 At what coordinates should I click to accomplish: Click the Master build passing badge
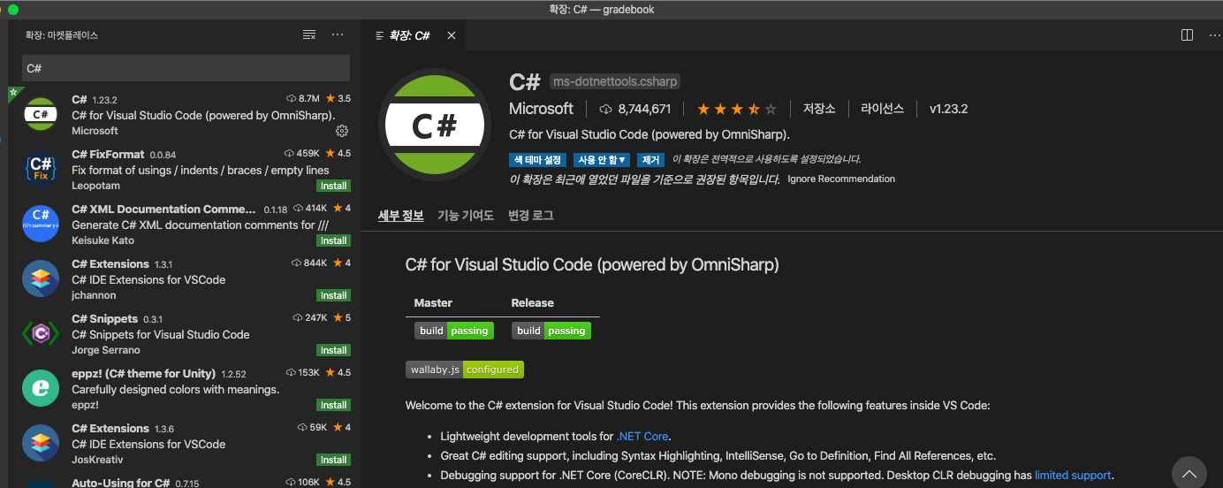click(454, 331)
